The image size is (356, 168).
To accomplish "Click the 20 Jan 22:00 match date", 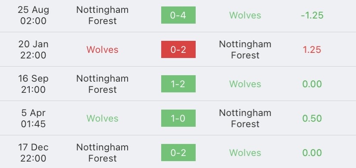I will pos(33,49).
